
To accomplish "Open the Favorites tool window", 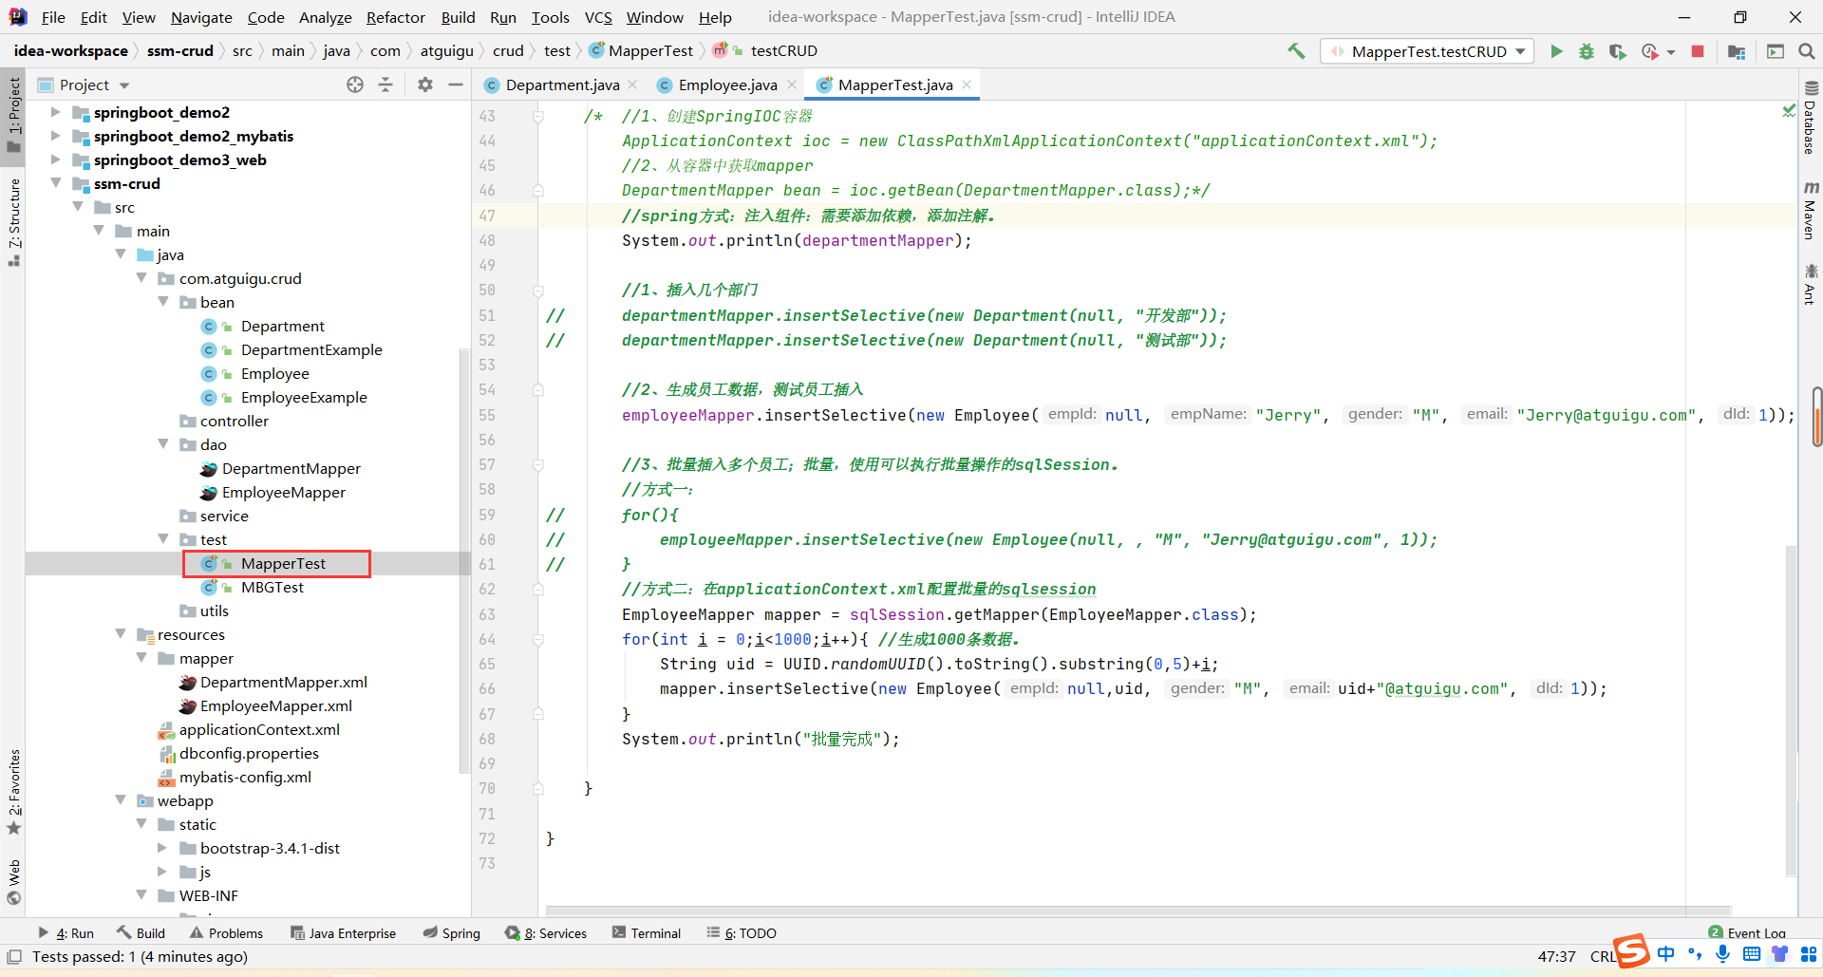I will (13, 792).
